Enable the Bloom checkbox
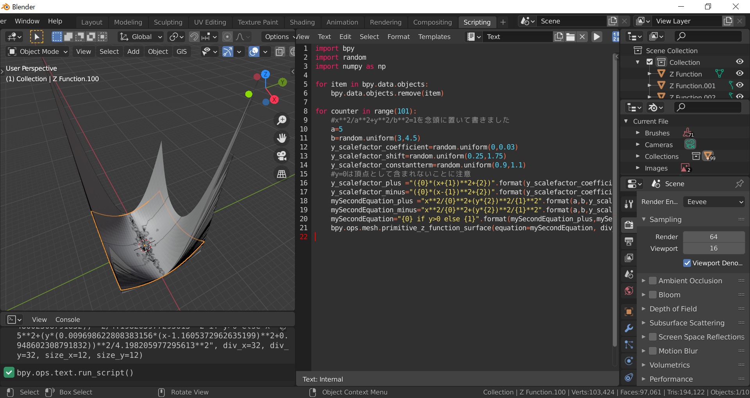The height and width of the screenshot is (398, 750). point(653,295)
